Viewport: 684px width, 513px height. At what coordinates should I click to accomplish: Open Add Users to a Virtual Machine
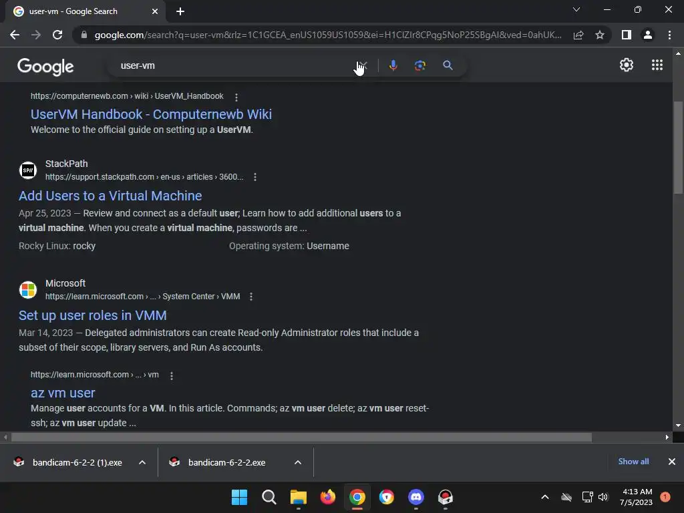coord(110,196)
